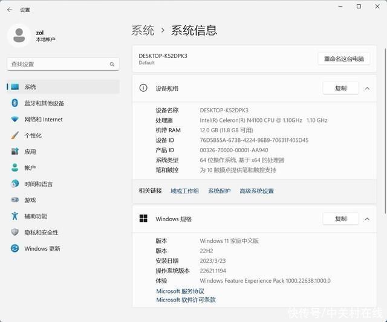The width and height of the screenshot is (387, 322).
Task: Open the 高级系统设置 link
Action: pyautogui.click(x=256, y=191)
